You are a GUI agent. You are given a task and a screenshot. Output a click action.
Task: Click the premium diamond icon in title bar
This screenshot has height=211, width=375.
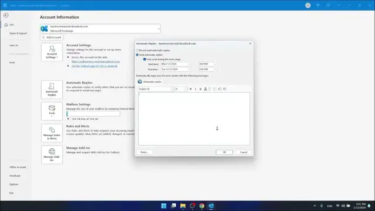(318, 5)
